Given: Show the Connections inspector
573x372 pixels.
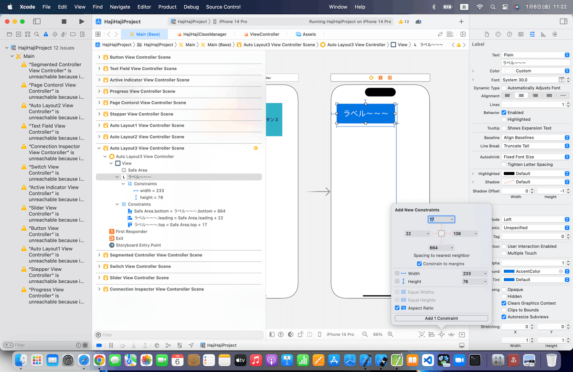Looking at the screenshot, I should [555, 34].
